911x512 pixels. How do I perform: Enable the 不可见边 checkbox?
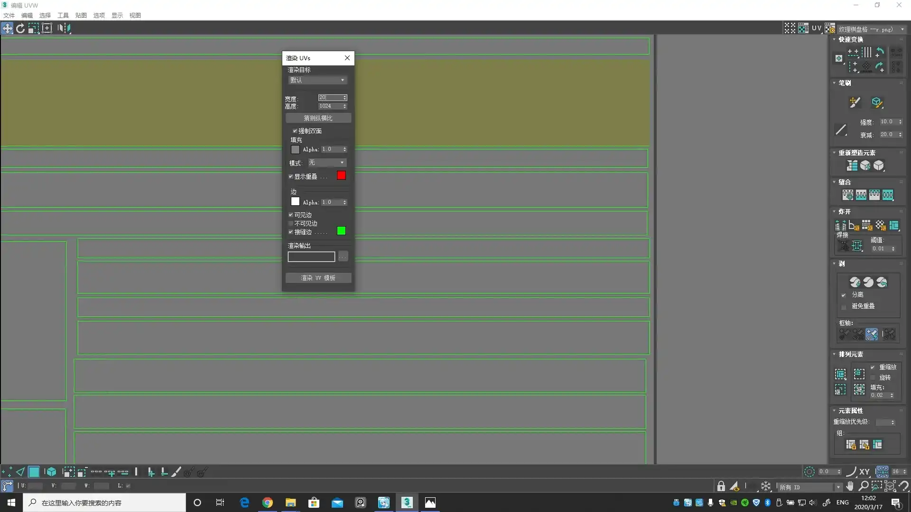pyautogui.click(x=291, y=223)
